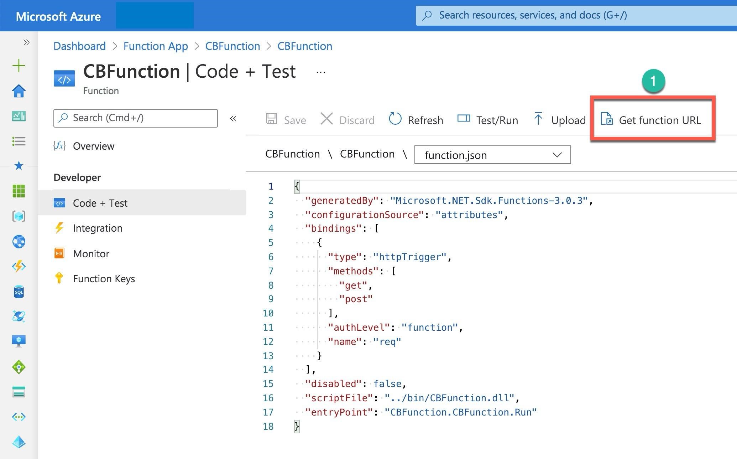This screenshot has height=459, width=737.
Task: Go to Function App breadcrumb
Action: click(156, 46)
